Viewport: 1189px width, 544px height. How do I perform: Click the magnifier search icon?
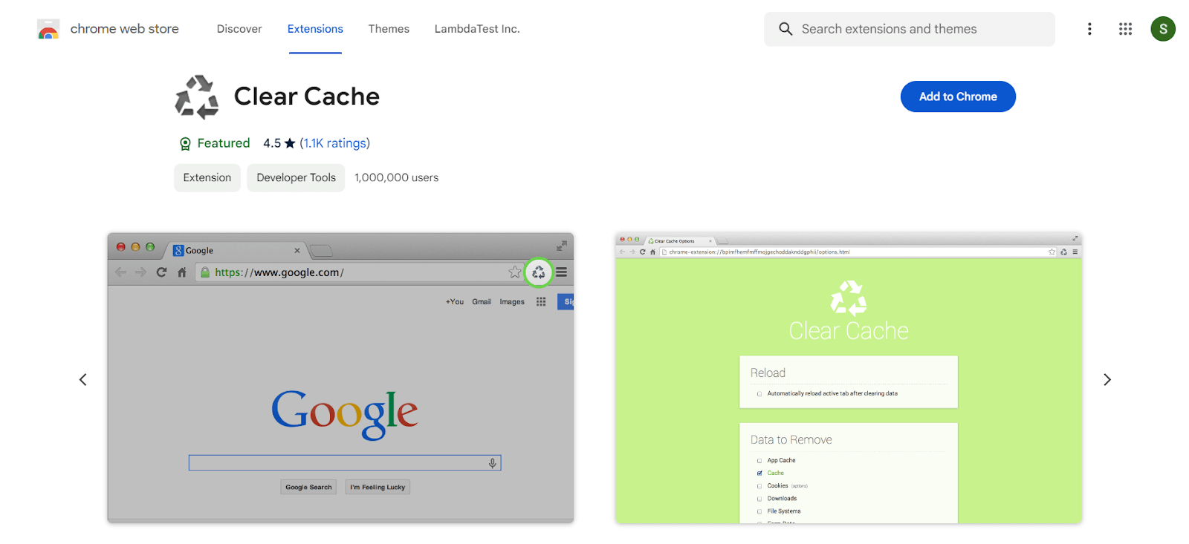[x=785, y=29]
